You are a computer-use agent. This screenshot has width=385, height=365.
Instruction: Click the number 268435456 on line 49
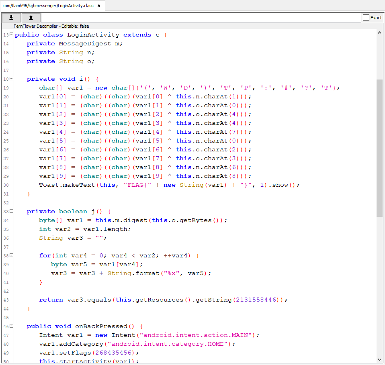[x=113, y=353]
